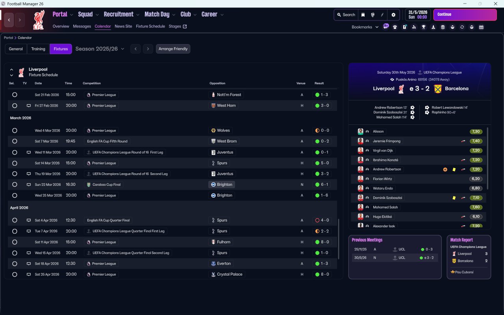Image resolution: width=504 pixels, height=315 pixels.
Task: Switch to the General calendar view
Action: point(16,49)
